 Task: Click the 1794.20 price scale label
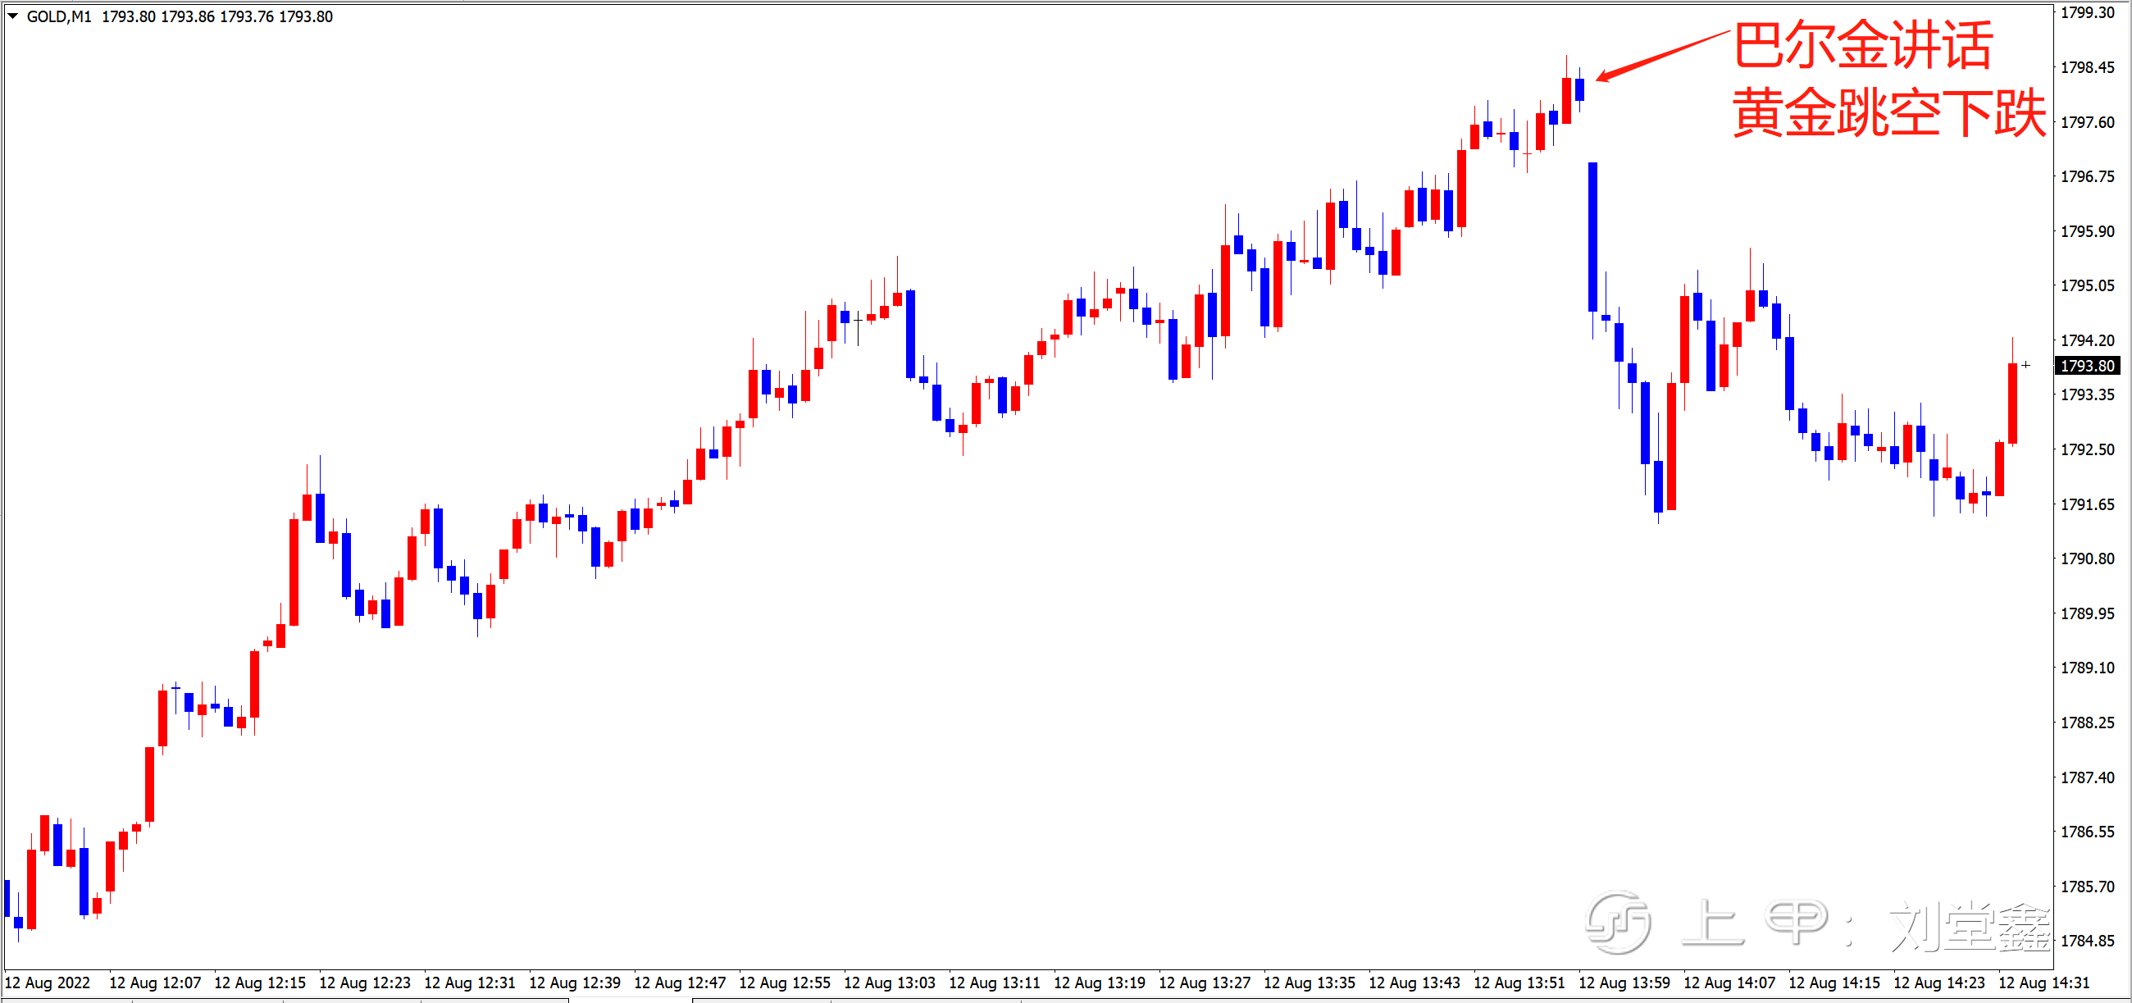pos(2086,341)
